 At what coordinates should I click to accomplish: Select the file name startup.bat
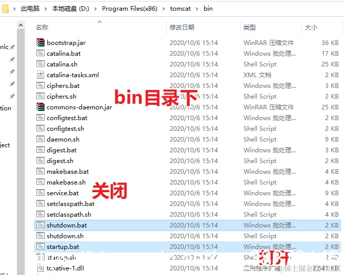pyautogui.click(x=63, y=247)
